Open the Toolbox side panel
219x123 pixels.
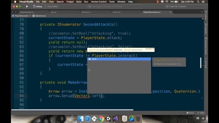(x=206, y=15)
